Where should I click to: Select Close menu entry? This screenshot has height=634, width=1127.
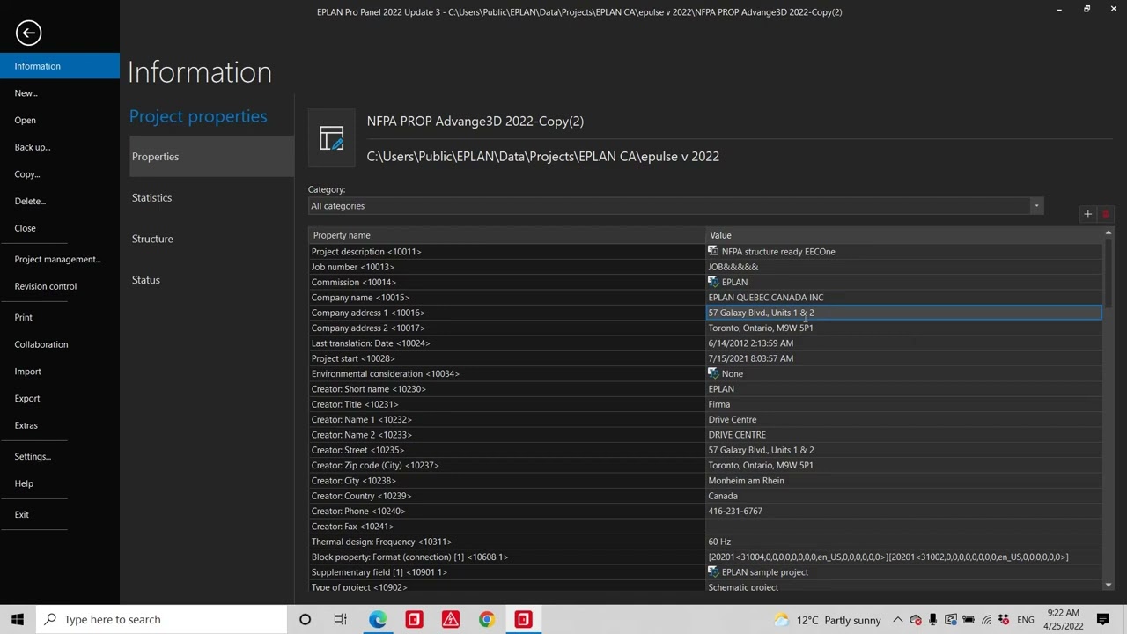[x=25, y=228]
